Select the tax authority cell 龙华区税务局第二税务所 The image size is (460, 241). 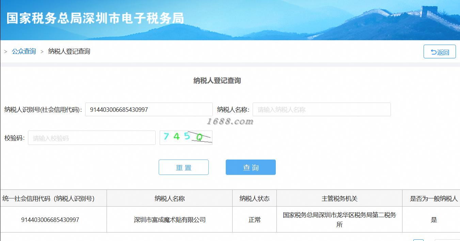[x=339, y=220]
